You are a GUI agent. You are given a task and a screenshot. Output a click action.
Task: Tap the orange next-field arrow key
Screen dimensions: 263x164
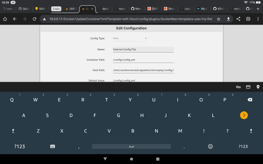click(244, 115)
